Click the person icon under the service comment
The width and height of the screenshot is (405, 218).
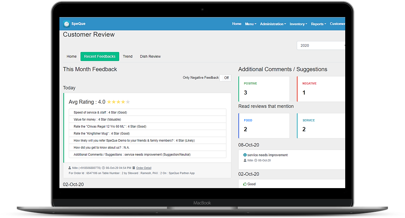(x=245, y=160)
